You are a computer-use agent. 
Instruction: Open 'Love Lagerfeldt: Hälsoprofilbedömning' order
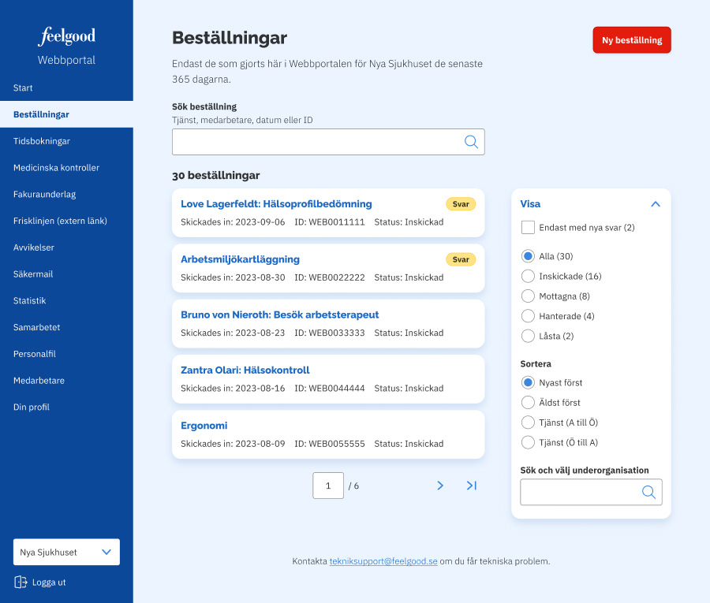276,204
